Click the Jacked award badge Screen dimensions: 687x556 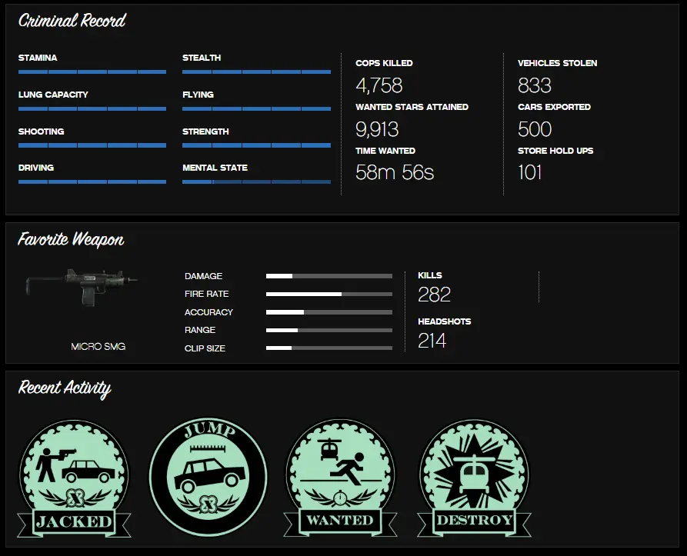pyautogui.click(x=75, y=478)
